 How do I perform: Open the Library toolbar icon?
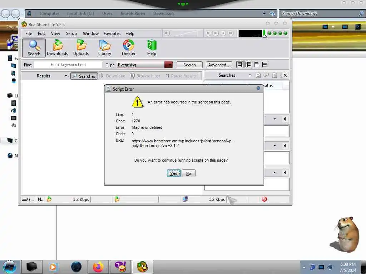click(x=105, y=48)
